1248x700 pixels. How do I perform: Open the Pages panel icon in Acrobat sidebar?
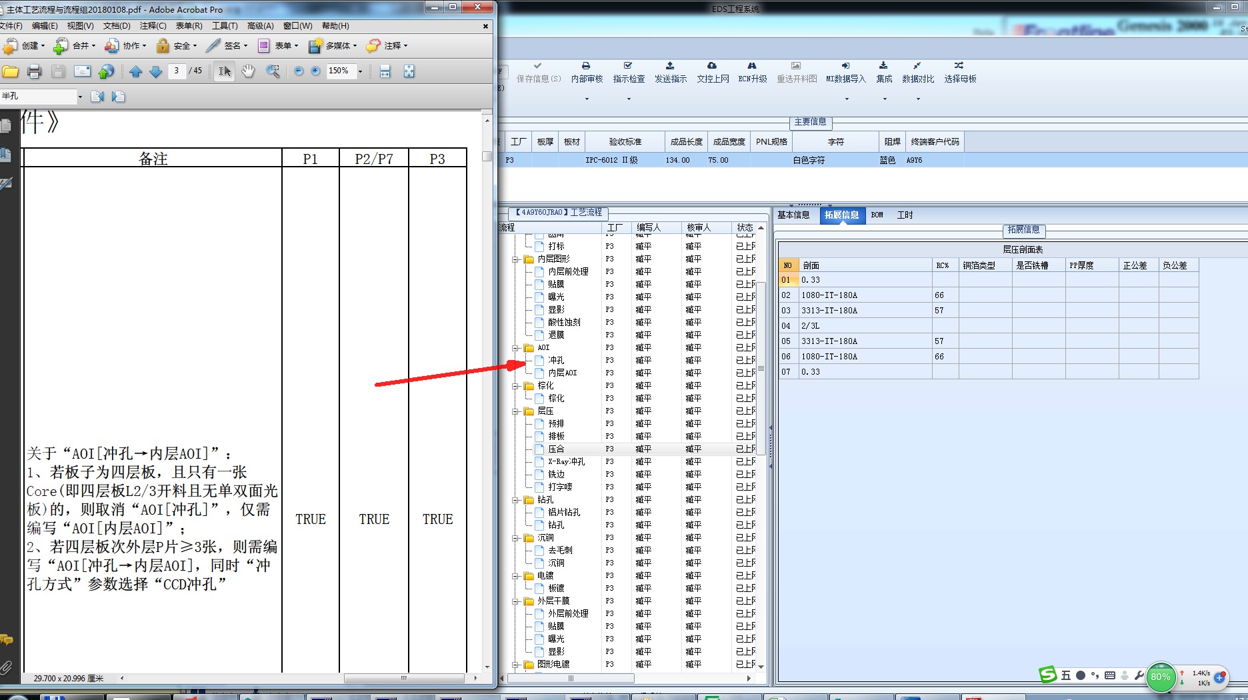click(6, 125)
